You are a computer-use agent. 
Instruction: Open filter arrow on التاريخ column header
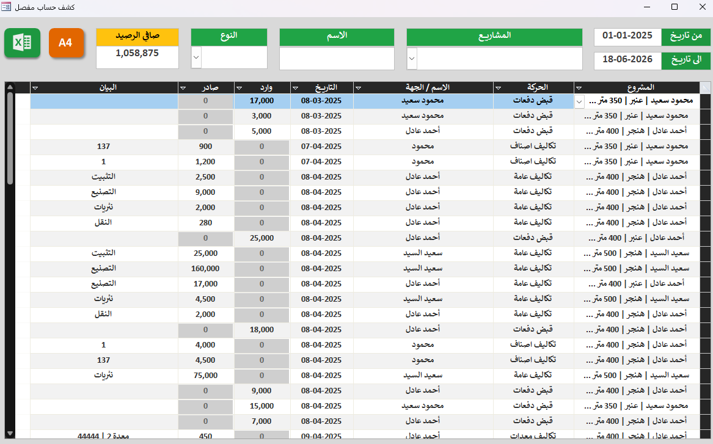tap(295, 88)
